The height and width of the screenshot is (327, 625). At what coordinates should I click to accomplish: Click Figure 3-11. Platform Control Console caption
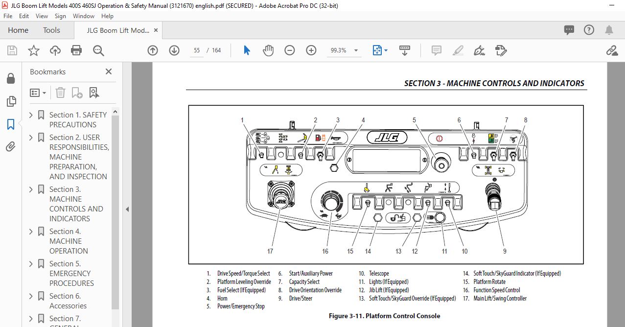[x=384, y=316]
